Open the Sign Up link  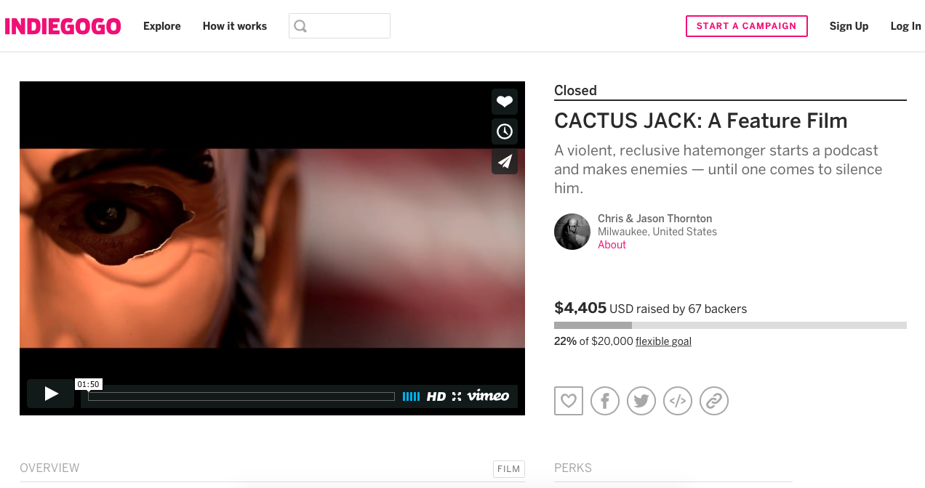(x=849, y=26)
